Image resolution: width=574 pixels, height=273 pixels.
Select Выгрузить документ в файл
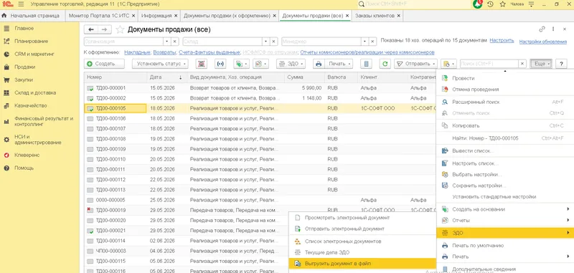coord(362,264)
